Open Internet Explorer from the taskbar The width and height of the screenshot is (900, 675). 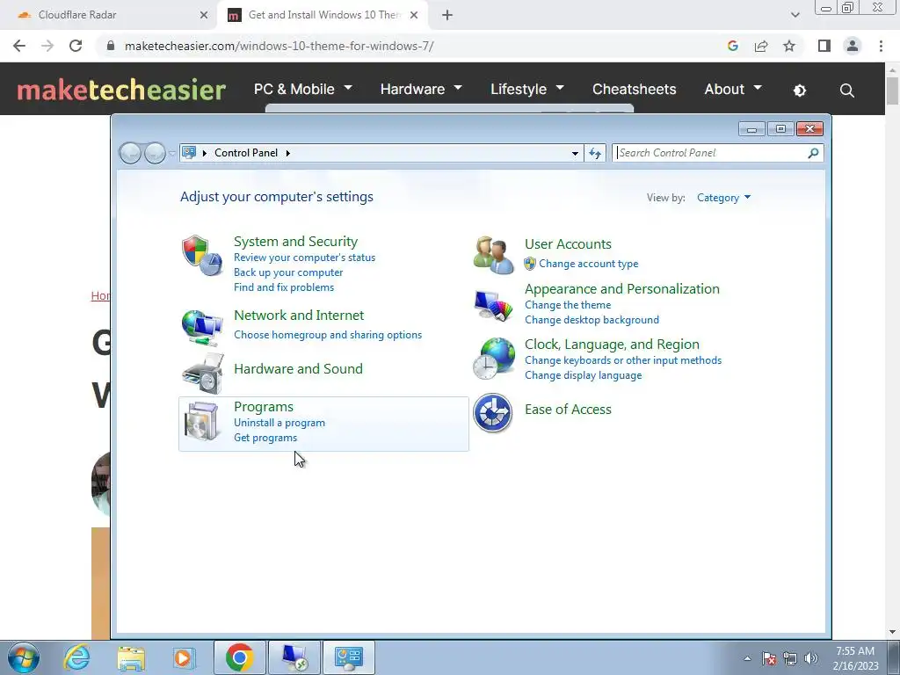click(77, 657)
